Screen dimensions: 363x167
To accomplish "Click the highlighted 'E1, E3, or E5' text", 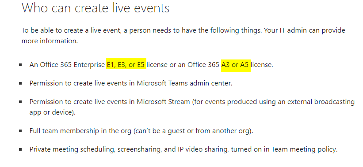I will tap(126, 65).
